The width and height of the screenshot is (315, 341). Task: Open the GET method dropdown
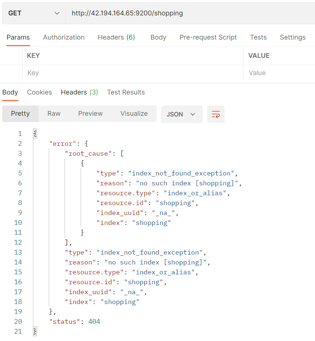click(34, 13)
